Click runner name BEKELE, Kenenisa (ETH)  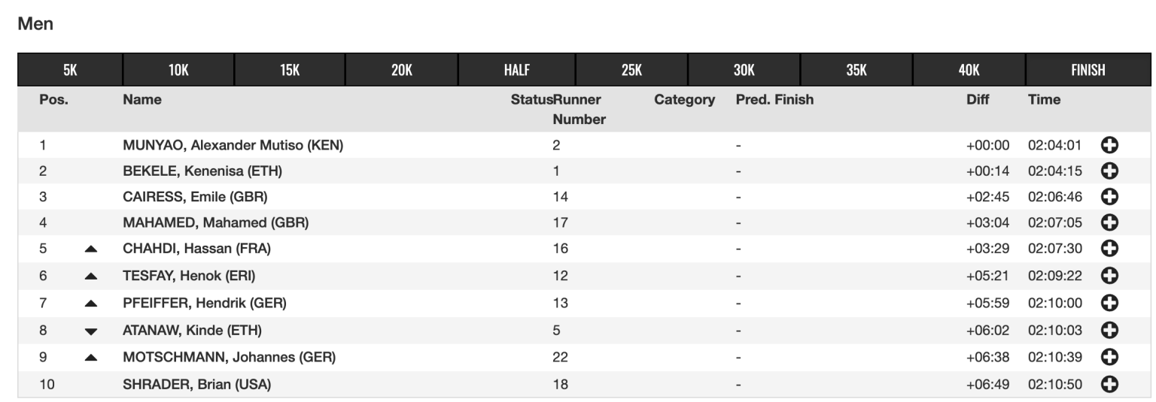[202, 171]
